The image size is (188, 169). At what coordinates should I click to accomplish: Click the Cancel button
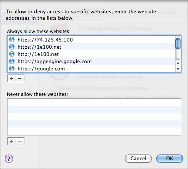pyautogui.click(x=138, y=158)
